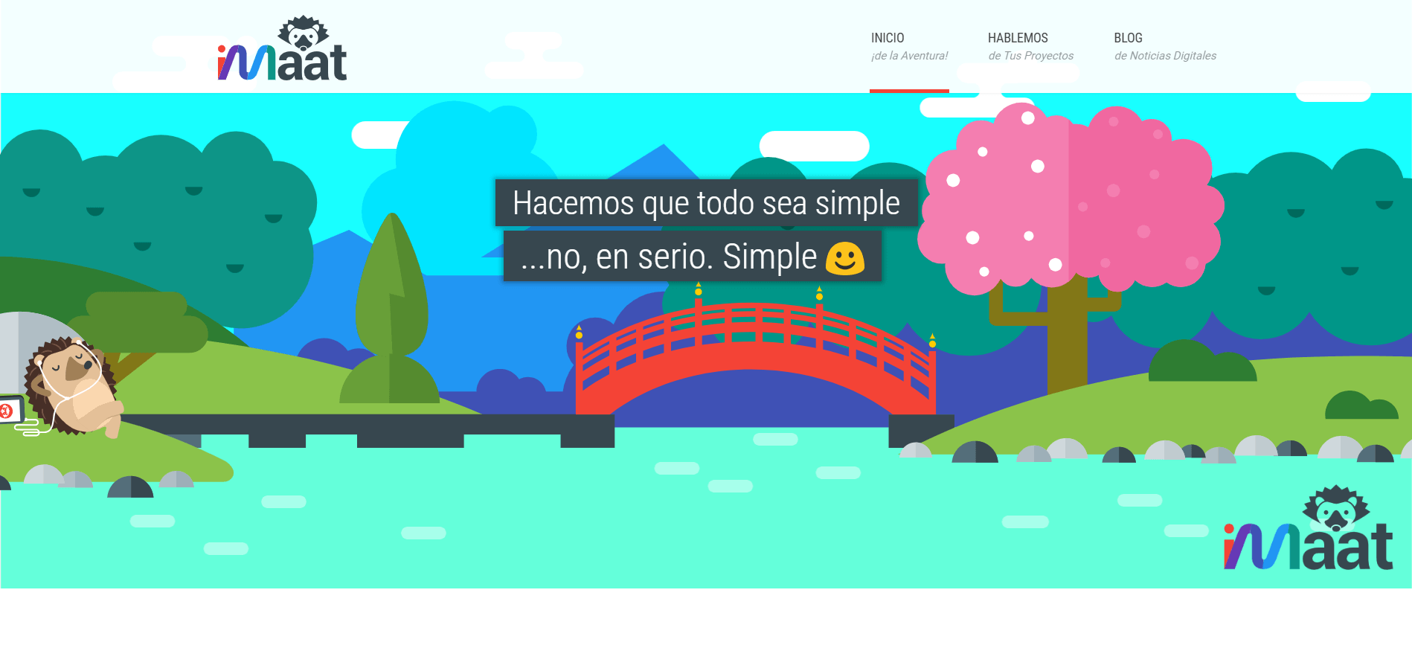Image resolution: width=1412 pixels, height=645 pixels.
Task: Open the INICIO menu item
Action: [x=888, y=38]
